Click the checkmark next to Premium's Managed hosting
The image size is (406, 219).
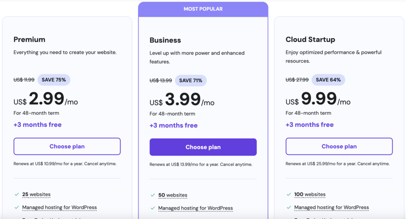(x=17, y=208)
